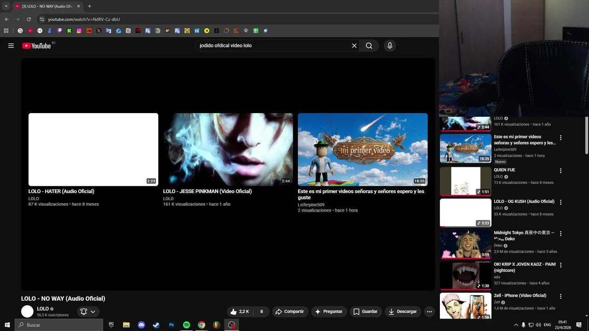Screen dimensions: 589x331
Task: Open options menu for Zell - iPhone video
Action: [x=560, y=297]
